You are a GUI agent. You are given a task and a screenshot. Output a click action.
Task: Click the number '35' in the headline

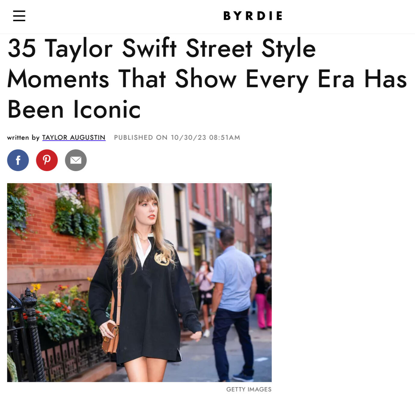(x=22, y=48)
